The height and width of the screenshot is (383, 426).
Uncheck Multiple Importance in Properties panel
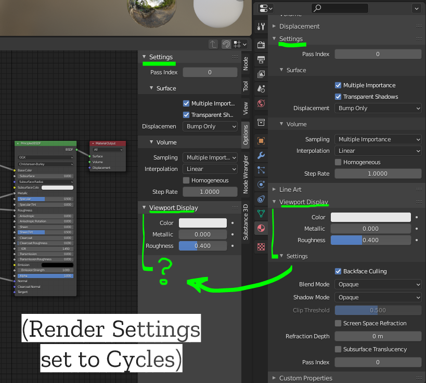[x=338, y=85]
